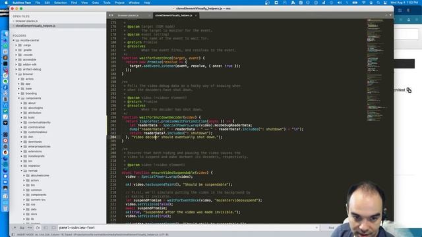
Task: Collapse the newtab folder
Action: [22, 171]
